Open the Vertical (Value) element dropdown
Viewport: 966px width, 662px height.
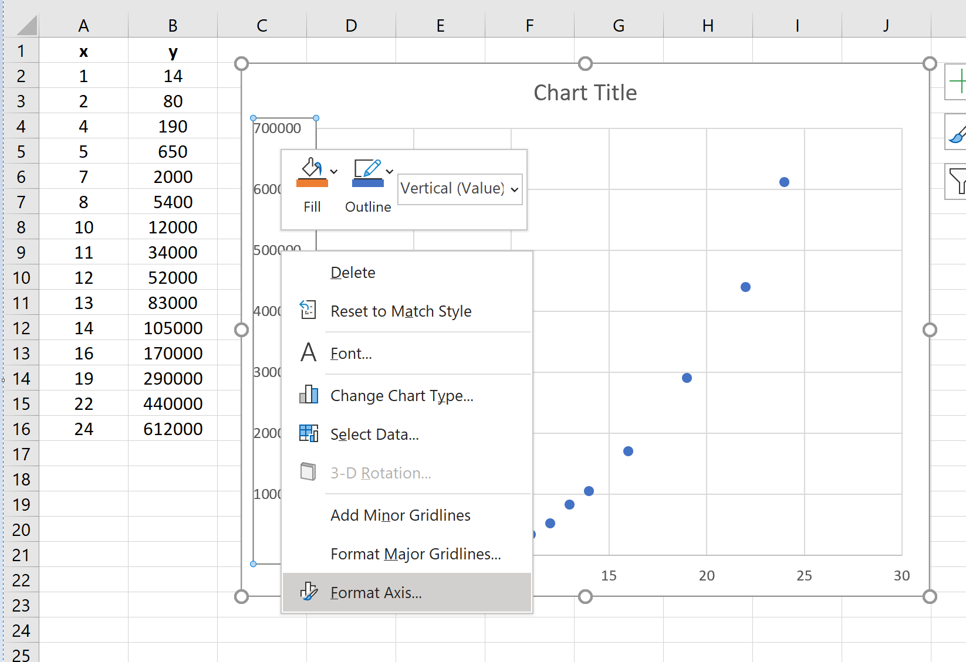pos(460,189)
